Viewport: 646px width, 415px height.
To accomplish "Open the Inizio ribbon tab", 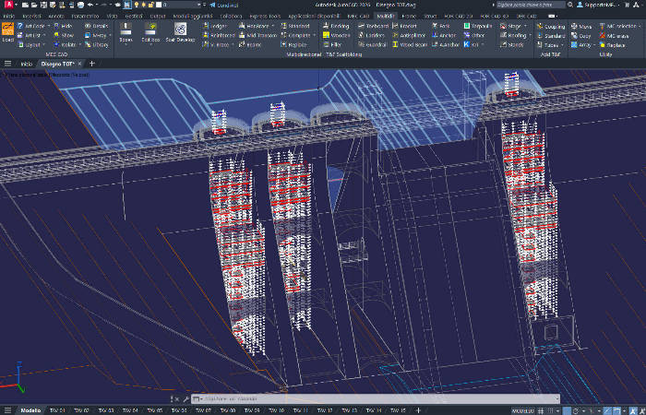I will click(x=9, y=16).
